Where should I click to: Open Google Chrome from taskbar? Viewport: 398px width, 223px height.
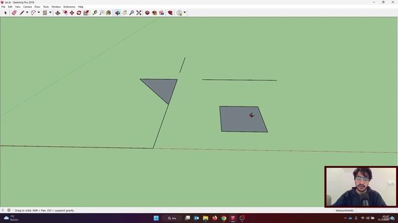pos(224,218)
